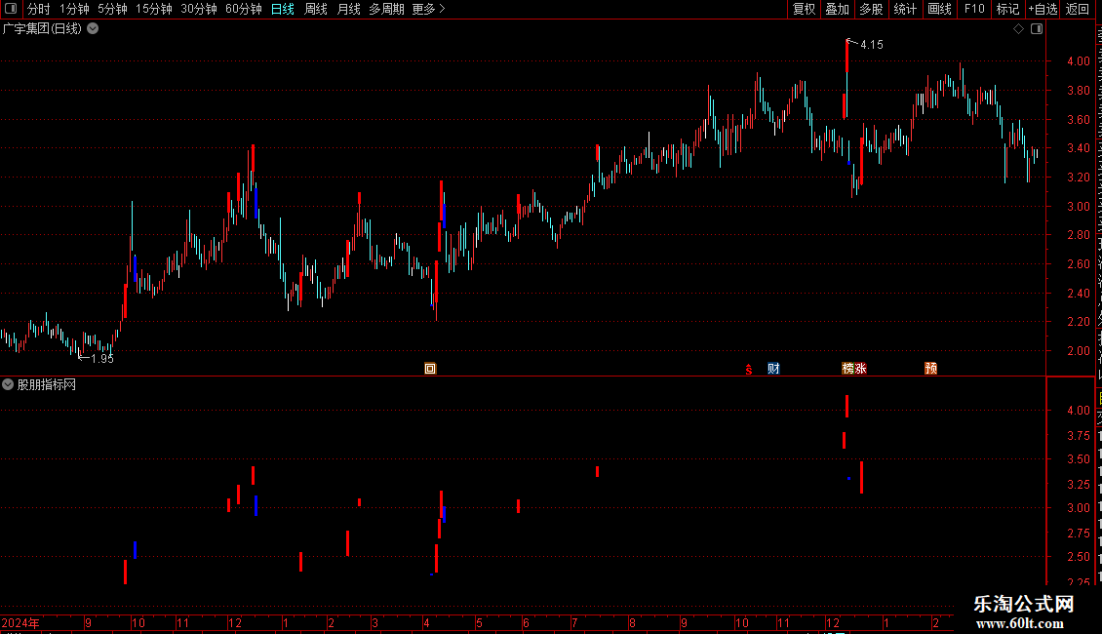1102x634 pixels.
Task: Click the 3.00 level on price axis
Action: pyautogui.click(x=1079, y=207)
